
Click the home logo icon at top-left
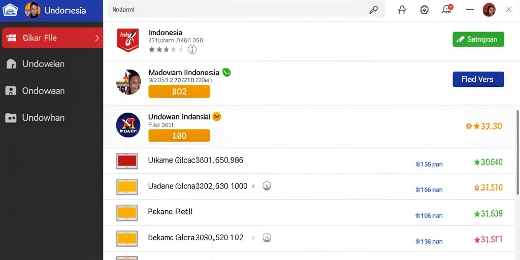pyautogui.click(x=10, y=10)
